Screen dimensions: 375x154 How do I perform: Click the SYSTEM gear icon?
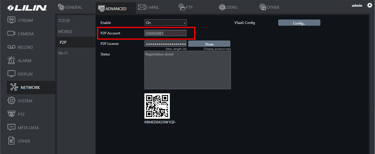[x=11, y=101]
